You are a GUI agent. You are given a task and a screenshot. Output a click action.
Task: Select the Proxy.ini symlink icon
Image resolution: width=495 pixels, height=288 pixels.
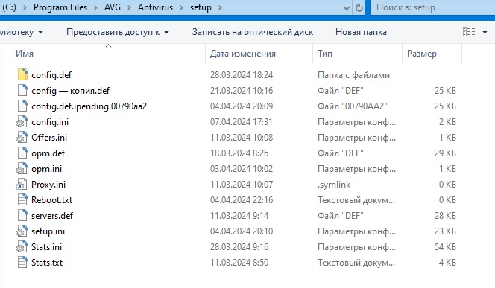(x=22, y=185)
